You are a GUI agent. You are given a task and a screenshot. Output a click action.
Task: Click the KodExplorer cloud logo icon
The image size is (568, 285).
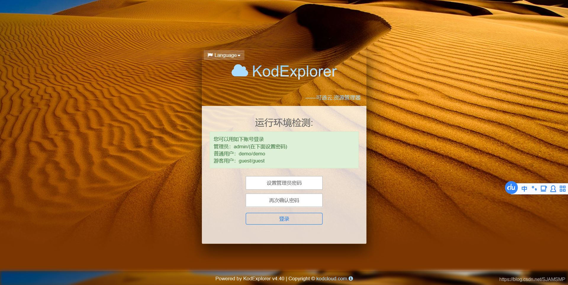coord(240,71)
